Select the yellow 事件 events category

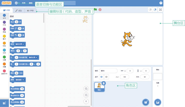(4, 36)
